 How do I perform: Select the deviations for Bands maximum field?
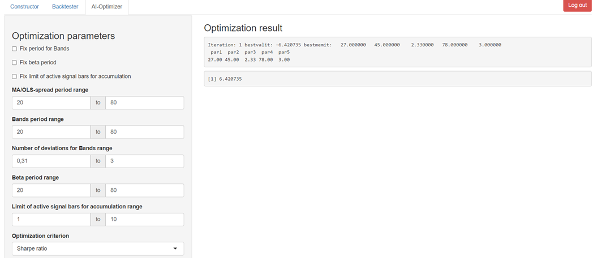(x=144, y=161)
